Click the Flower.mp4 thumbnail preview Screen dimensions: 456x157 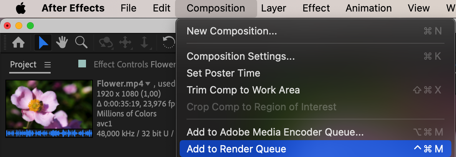[49, 105]
